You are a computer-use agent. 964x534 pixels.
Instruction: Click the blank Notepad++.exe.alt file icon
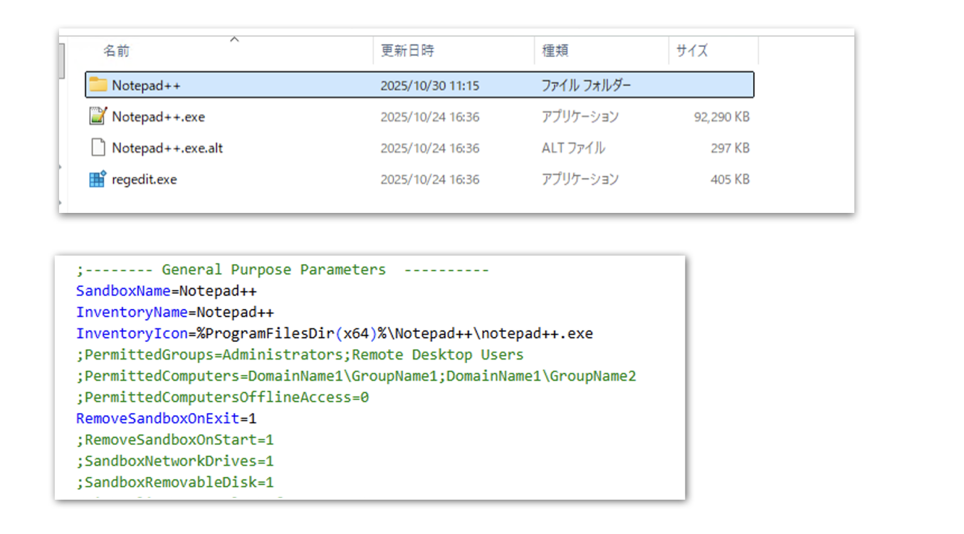coord(98,148)
